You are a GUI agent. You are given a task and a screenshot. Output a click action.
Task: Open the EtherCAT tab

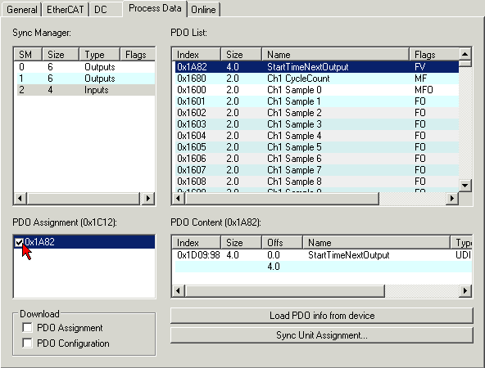click(65, 9)
